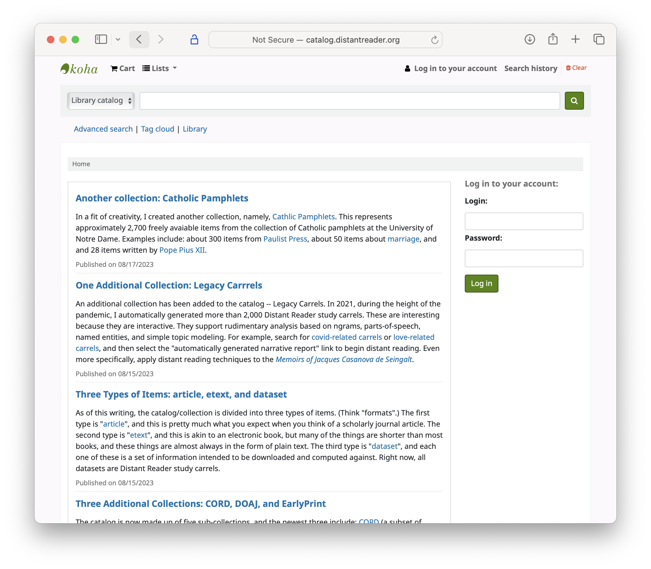The height and width of the screenshot is (569, 651).
Task: Click the green Log in button
Action: (x=481, y=284)
